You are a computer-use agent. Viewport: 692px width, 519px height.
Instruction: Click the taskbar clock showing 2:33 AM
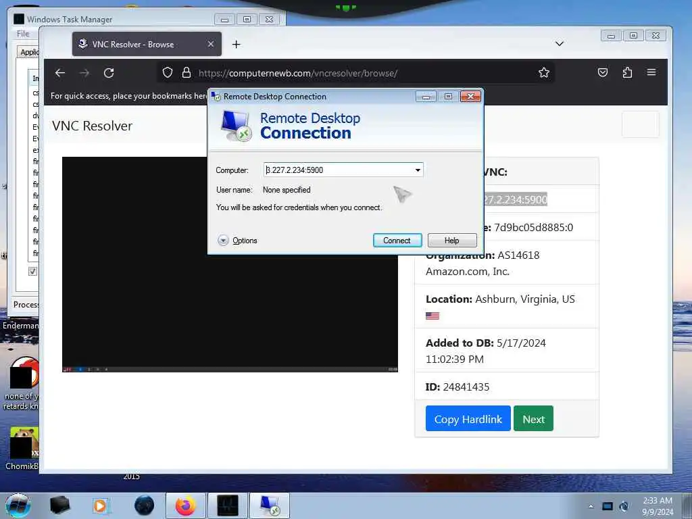657,506
